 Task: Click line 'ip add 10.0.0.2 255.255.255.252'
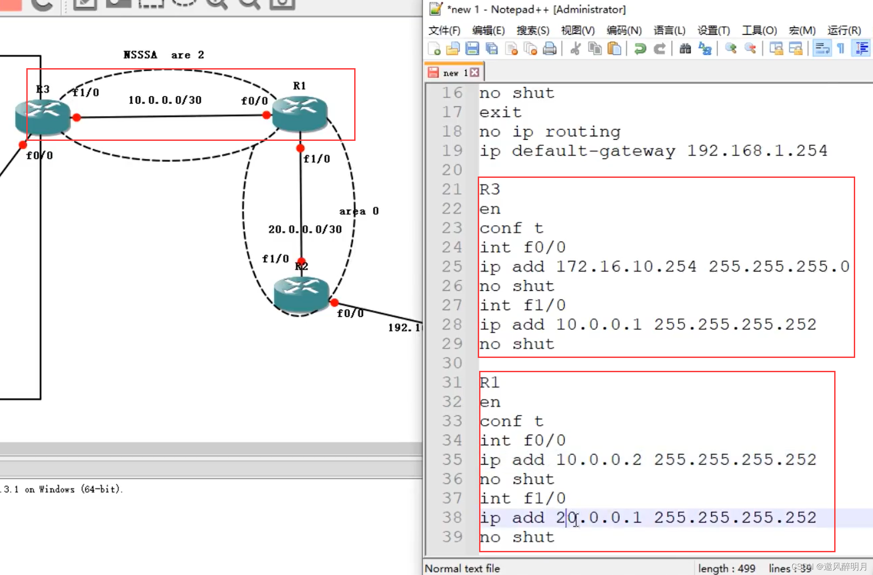[x=648, y=460]
